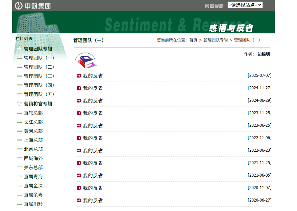Go to 首页 in the breadcrumb
The width and height of the screenshot is (297, 211).
[193, 40]
